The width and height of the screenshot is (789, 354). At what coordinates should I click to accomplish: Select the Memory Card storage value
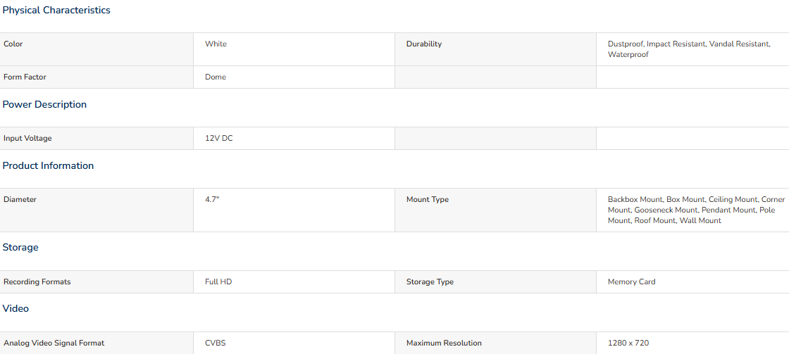[631, 282]
